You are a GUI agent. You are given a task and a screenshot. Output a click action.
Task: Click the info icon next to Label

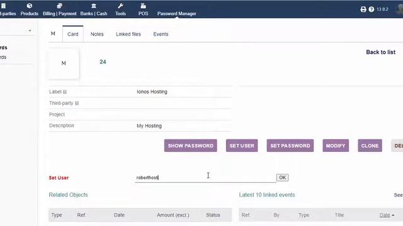pyautogui.click(x=65, y=92)
